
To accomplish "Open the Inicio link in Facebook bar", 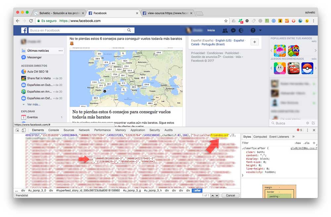I will pyautogui.click(x=211, y=30).
